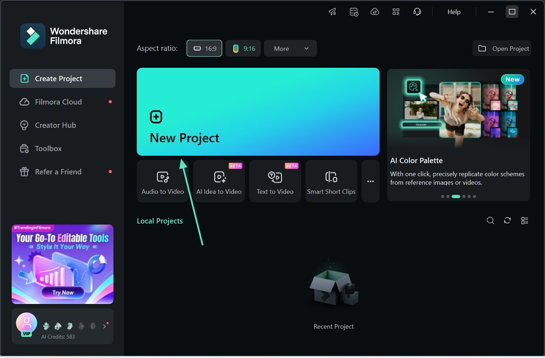Click the headset support icon
This screenshot has width=545, height=358.
point(417,12)
